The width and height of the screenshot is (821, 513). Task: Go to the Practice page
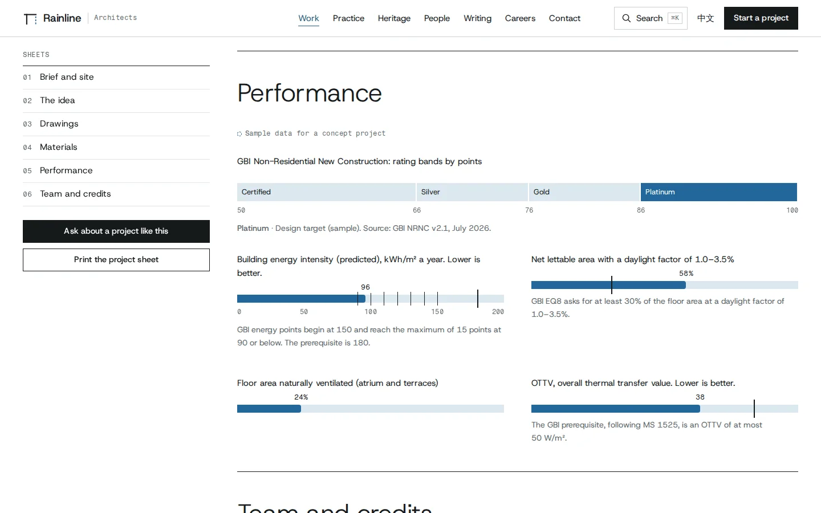348,18
